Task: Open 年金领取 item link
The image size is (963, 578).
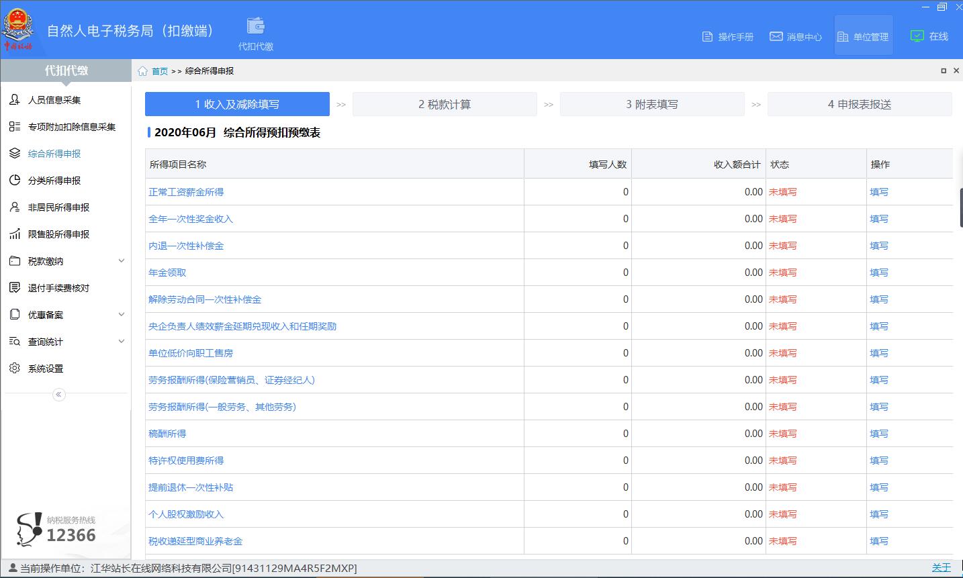Action: point(167,273)
